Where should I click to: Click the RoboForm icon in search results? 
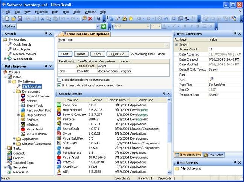tap(59, 105)
